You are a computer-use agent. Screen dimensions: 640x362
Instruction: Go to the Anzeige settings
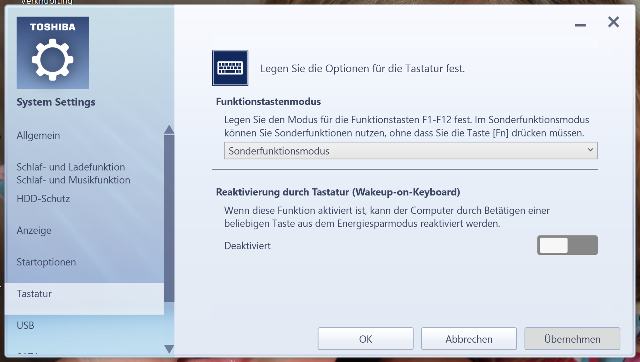34,230
